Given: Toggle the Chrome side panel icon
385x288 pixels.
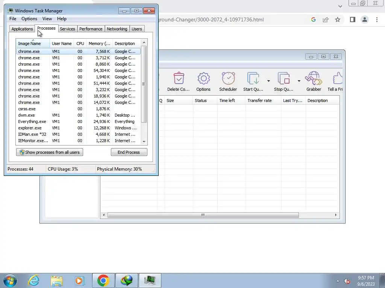Looking at the screenshot, I should click(x=353, y=19).
